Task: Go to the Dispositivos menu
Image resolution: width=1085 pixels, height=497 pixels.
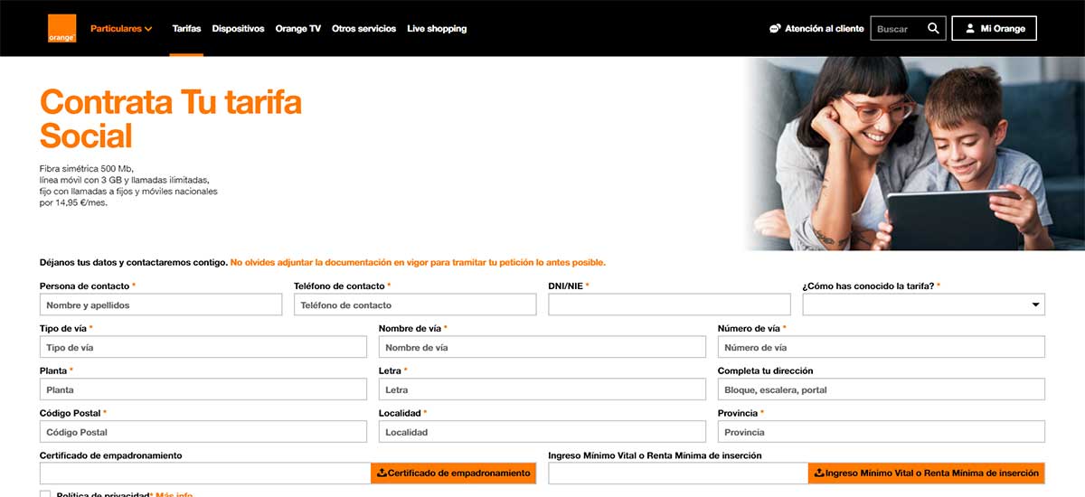Action: pos(238,29)
